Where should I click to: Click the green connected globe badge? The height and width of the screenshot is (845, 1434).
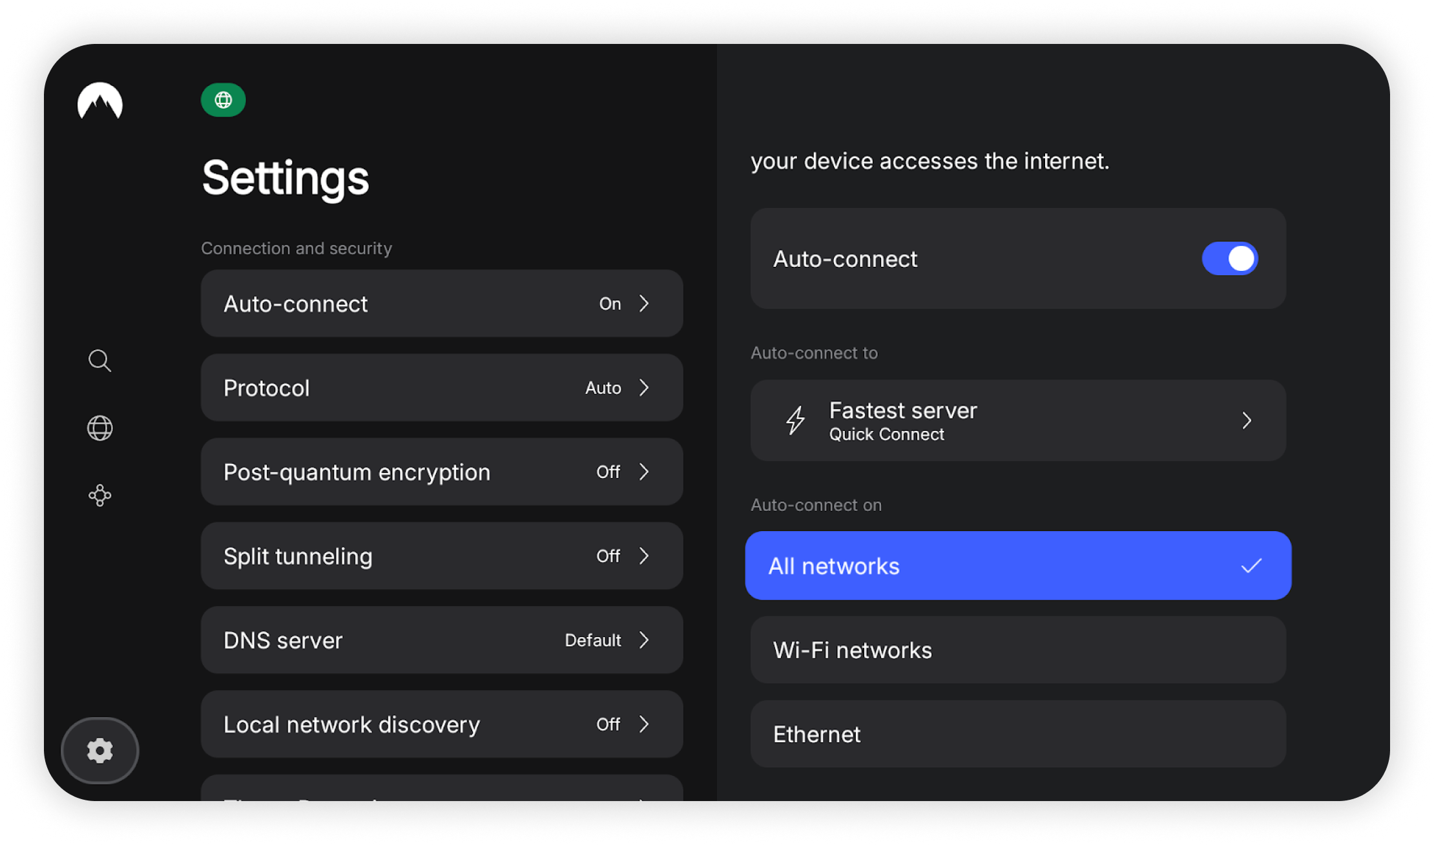[x=223, y=100]
